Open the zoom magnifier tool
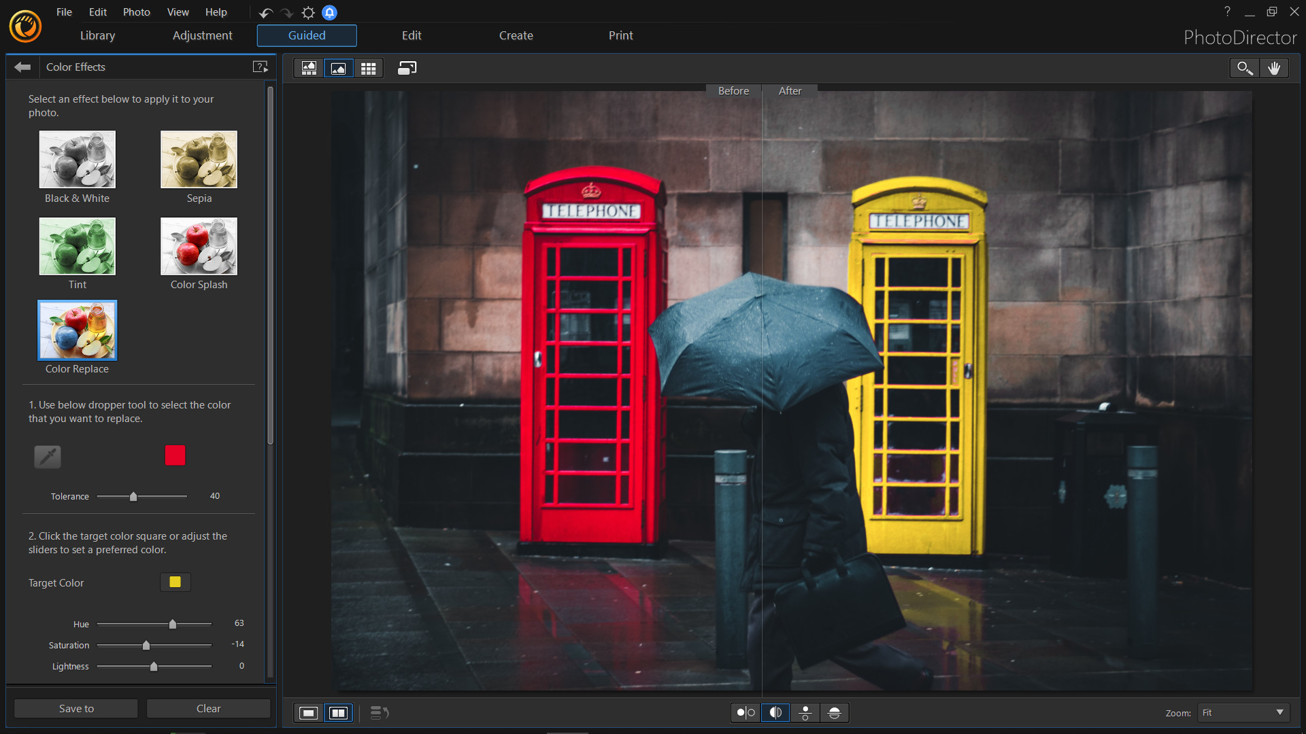The height and width of the screenshot is (734, 1306). click(x=1244, y=68)
